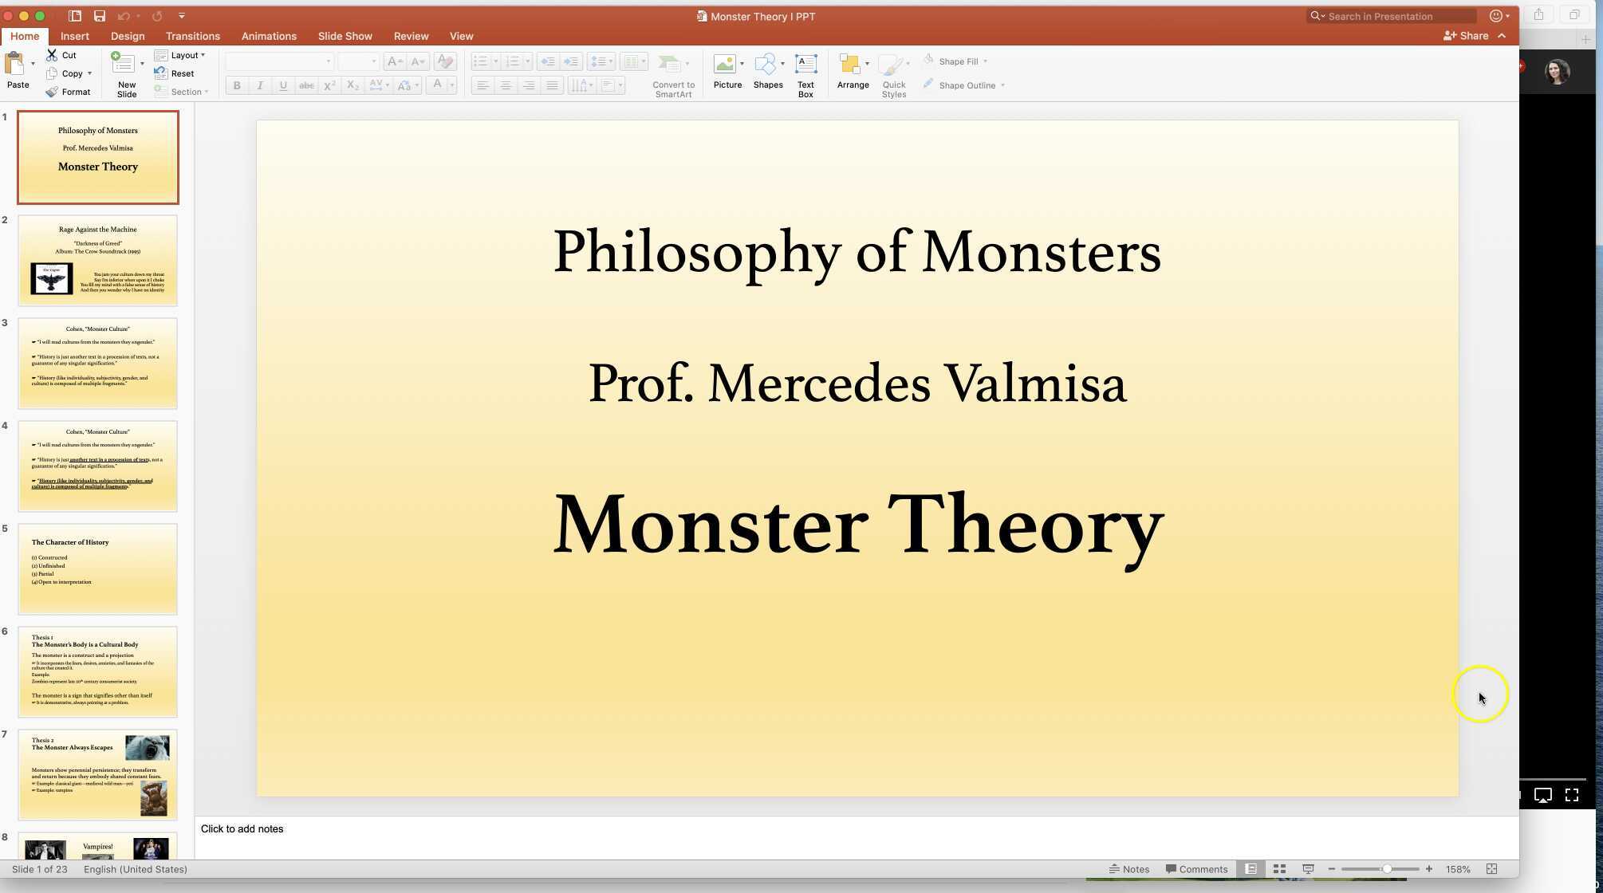Image resolution: width=1603 pixels, height=893 pixels.
Task: Select slide 5 thumbnail in the sidebar
Action: click(97, 568)
